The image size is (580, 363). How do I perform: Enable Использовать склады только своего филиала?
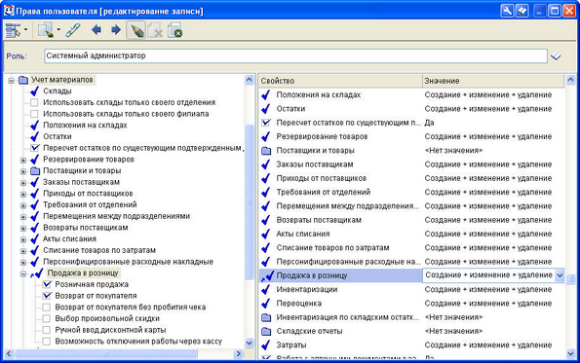pos(34,114)
